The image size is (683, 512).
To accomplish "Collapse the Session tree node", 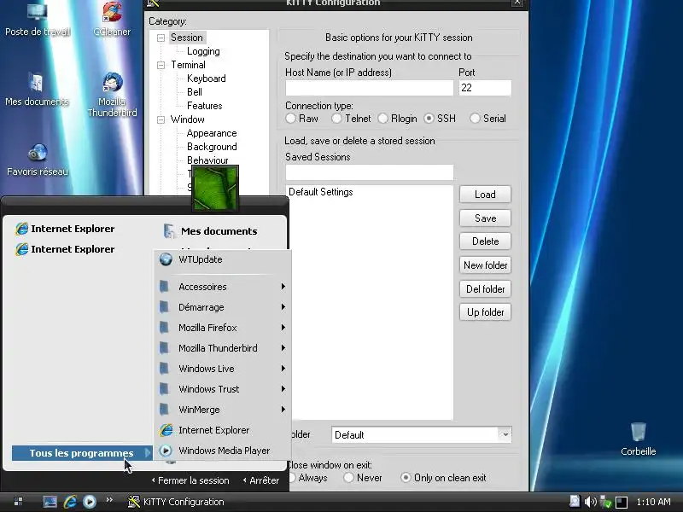I will click(161, 38).
